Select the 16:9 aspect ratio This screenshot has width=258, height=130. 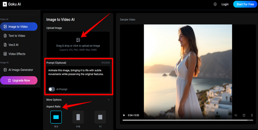point(56,117)
